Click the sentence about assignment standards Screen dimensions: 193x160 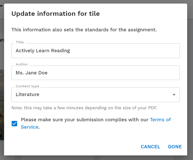(84, 30)
